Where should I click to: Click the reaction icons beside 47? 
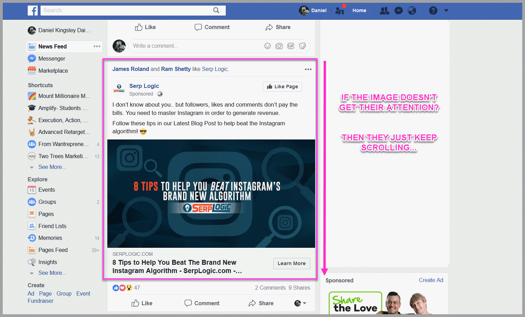click(x=122, y=288)
